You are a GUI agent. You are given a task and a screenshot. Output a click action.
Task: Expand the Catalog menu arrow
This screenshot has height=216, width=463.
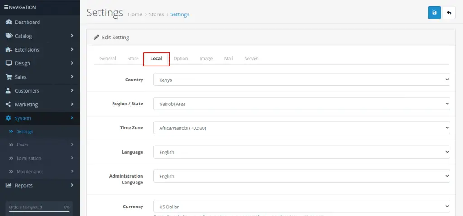point(72,36)
